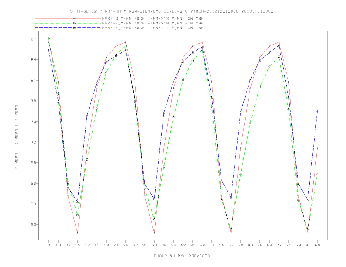Click y-axis tick value 84
Screen dimensions: 346x267
33,60
